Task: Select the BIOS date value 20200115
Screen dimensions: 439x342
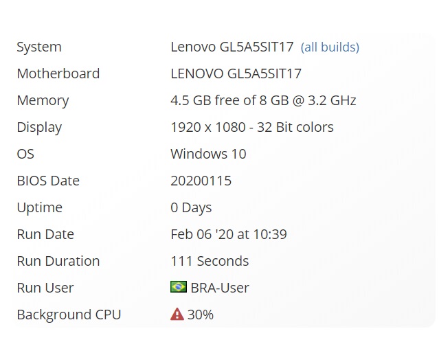Action: 201,181
